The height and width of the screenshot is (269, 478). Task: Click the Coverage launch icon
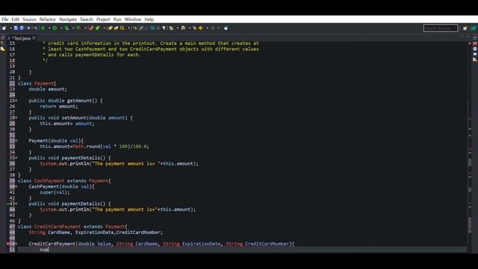pos(66,28)
